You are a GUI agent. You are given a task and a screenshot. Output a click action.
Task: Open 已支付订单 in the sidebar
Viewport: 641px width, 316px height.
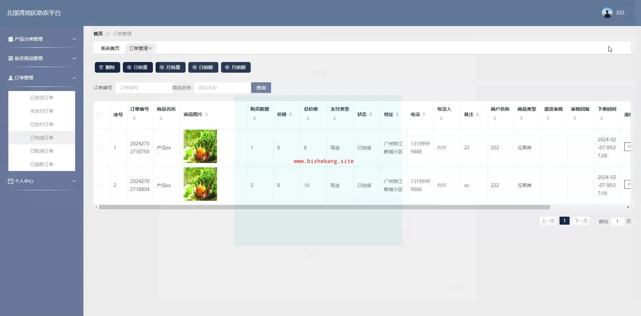42,124
